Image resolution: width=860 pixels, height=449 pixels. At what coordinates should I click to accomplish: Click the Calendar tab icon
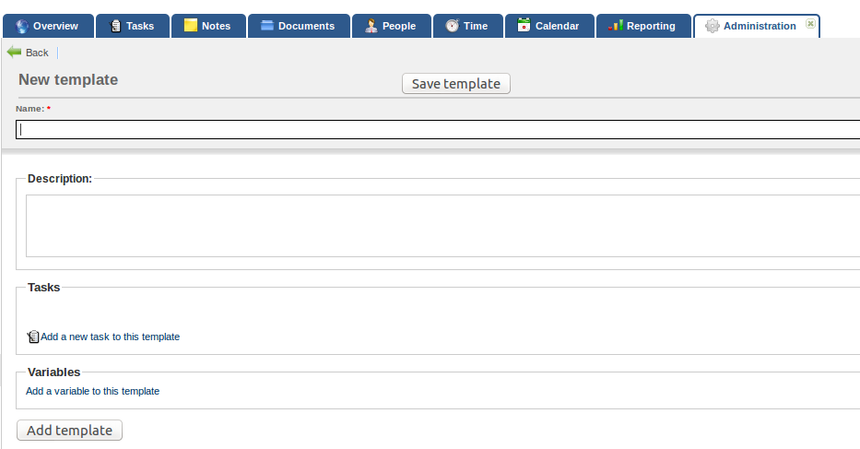pos(524,25)
